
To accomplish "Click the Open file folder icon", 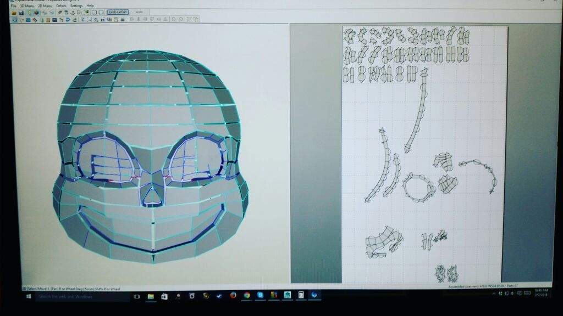I will 14,13.
